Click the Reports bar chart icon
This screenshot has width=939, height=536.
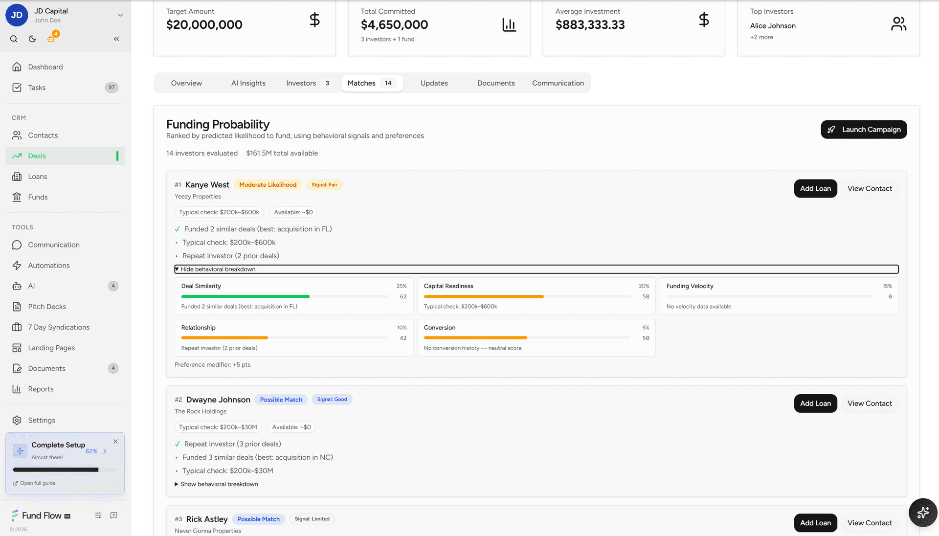(x=17, y=389)
